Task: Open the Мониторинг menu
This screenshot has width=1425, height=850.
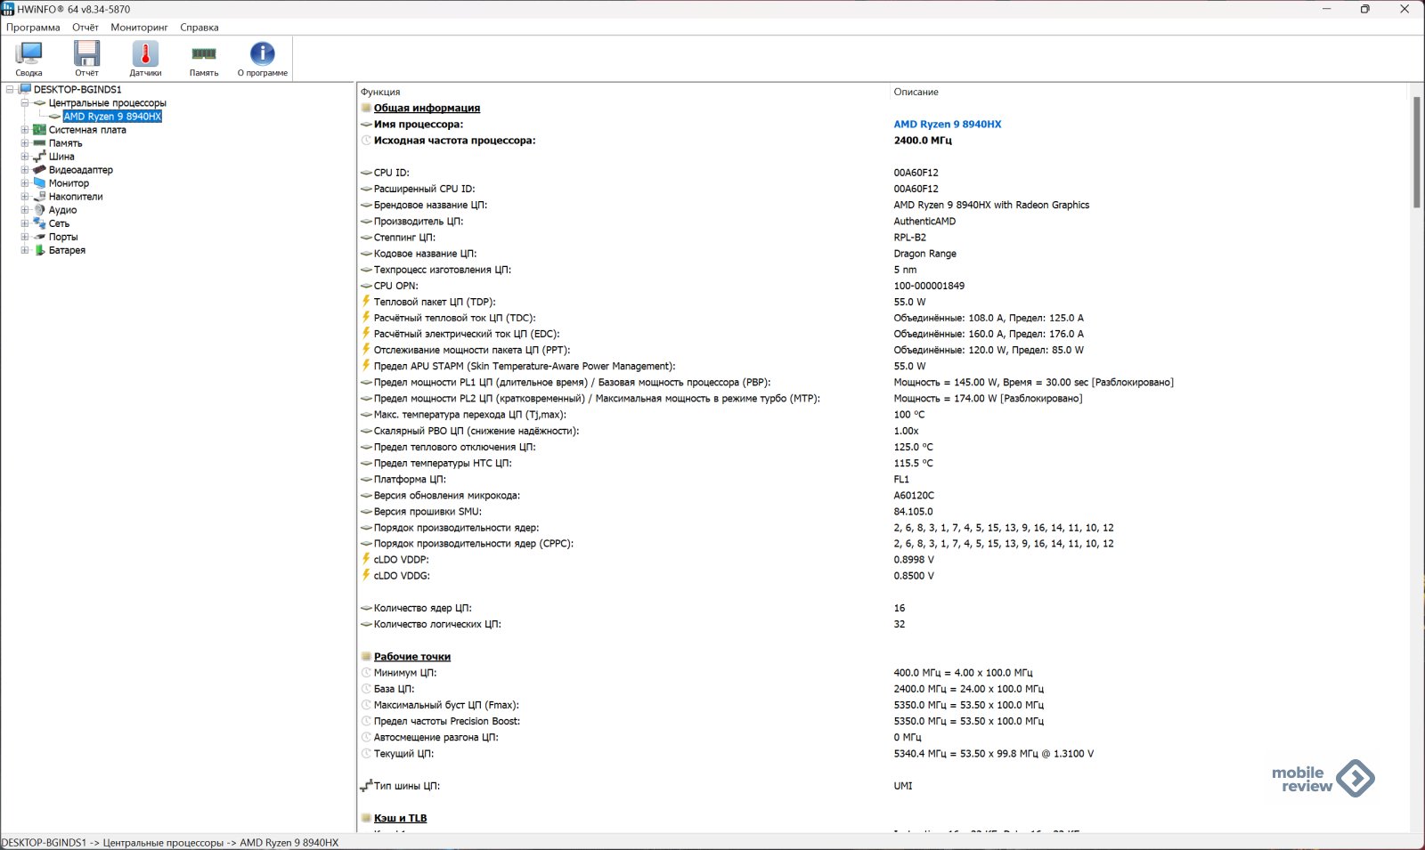Action: (139, 28)
